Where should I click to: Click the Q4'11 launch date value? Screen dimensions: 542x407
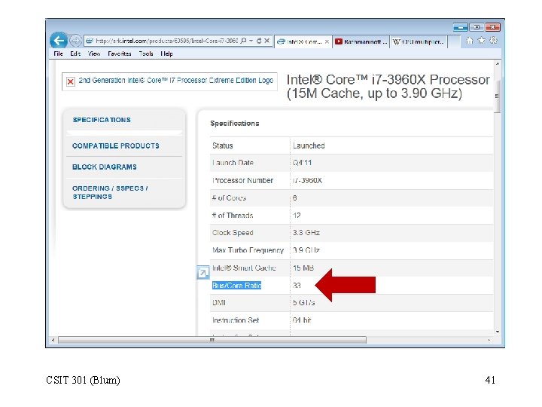click(x=302, y=163)
